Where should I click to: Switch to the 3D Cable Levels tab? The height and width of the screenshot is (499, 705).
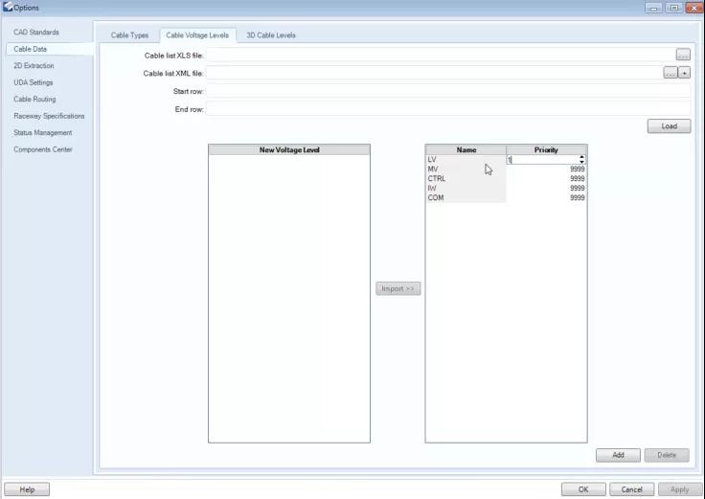tap(271, 35)
